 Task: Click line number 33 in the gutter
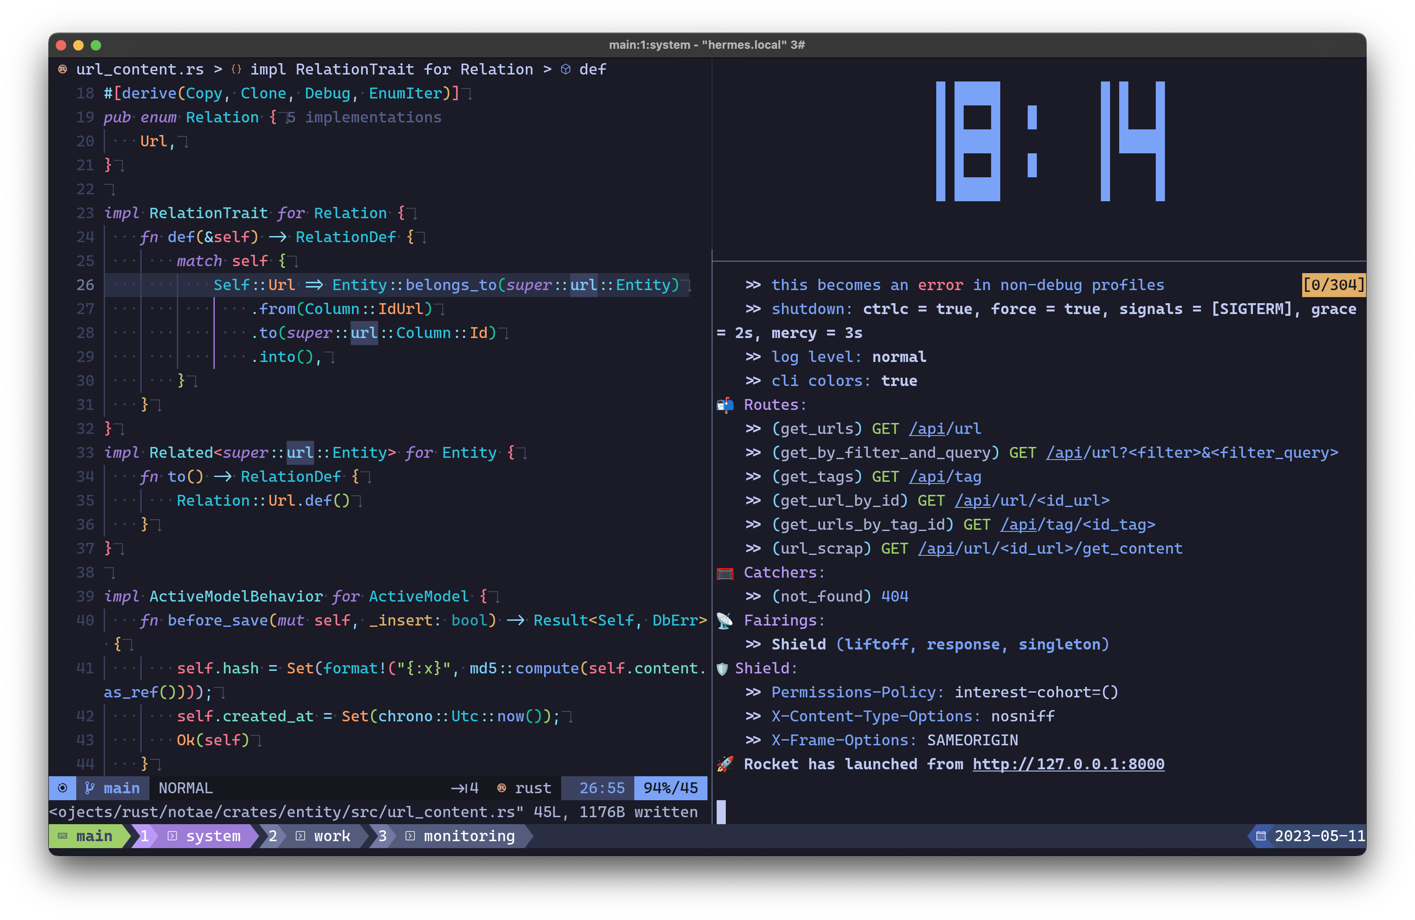click(x=85, y=453)
